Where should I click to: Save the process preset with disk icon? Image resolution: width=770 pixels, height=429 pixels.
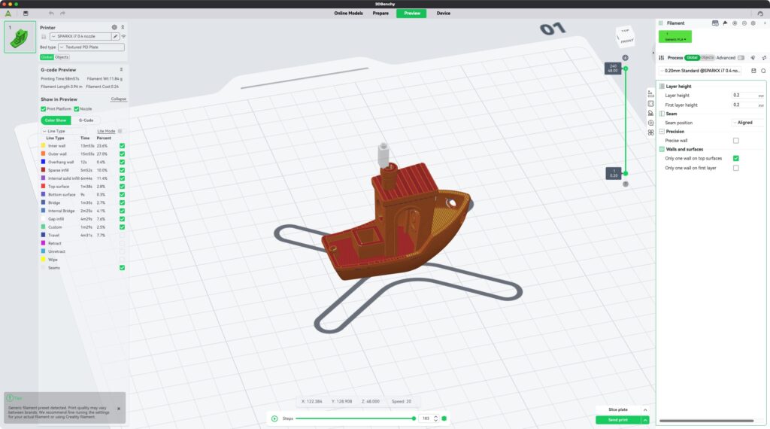coord(753,71)
